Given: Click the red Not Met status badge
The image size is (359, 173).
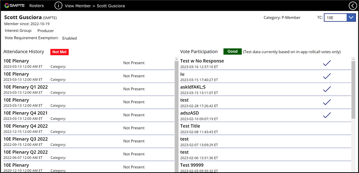Looking at the screenshot, I should 59,52.
